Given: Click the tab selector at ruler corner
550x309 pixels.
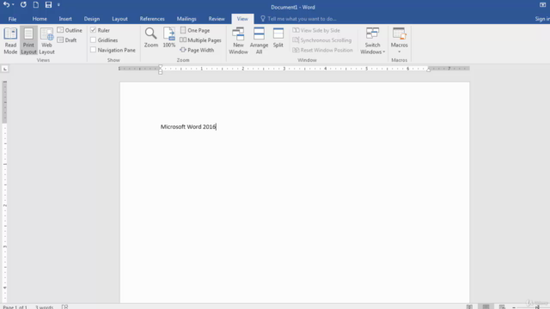Looking at the screenshot, I should click(x=5, y=69).
